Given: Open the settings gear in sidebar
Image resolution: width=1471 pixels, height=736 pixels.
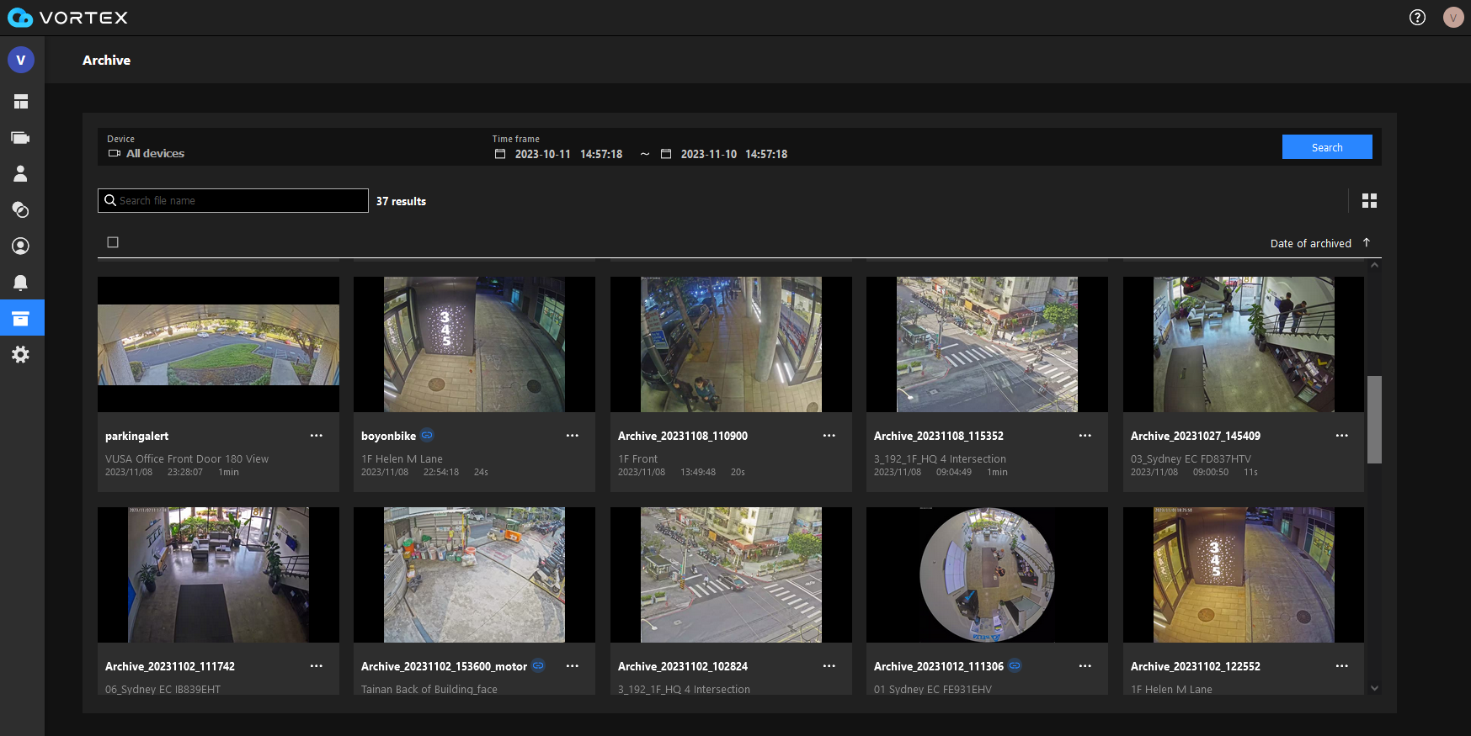Looking at the screenshot, I should [x=21, y=355].
